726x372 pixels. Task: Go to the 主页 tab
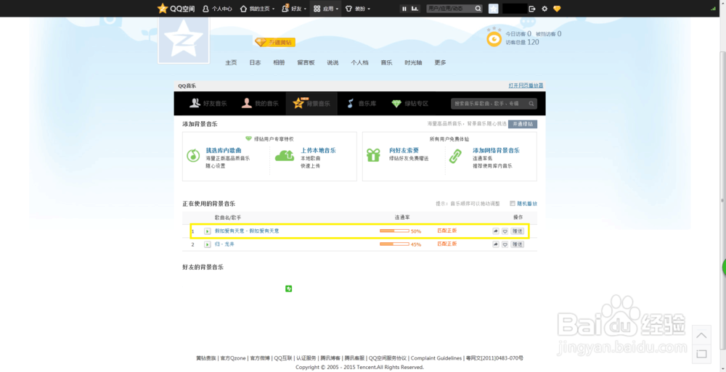(x=231, y=62)
